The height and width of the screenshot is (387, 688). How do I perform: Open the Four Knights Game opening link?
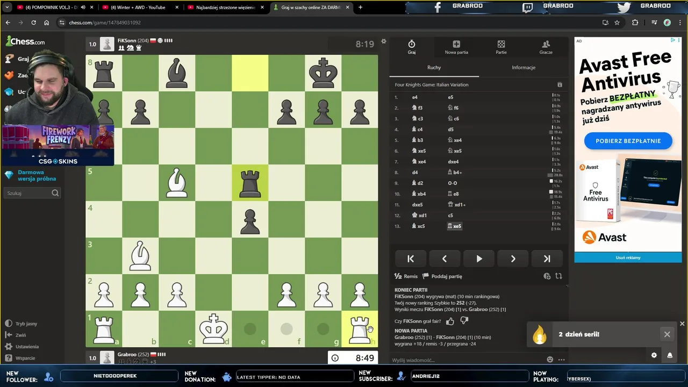tap(432, 84)
